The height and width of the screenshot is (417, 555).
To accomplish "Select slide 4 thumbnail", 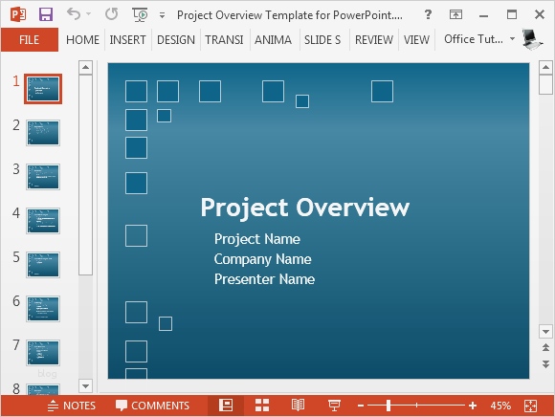I will [x=43, y=221].
